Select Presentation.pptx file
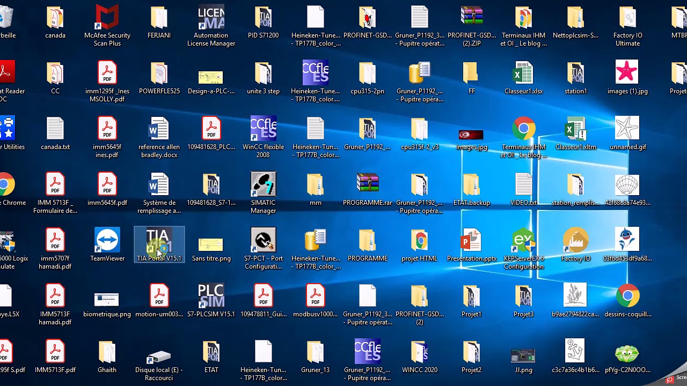 click(x=471, y=244)
